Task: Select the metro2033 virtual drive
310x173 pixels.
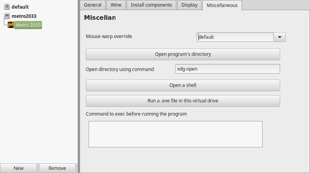Action: click(24, 16)
